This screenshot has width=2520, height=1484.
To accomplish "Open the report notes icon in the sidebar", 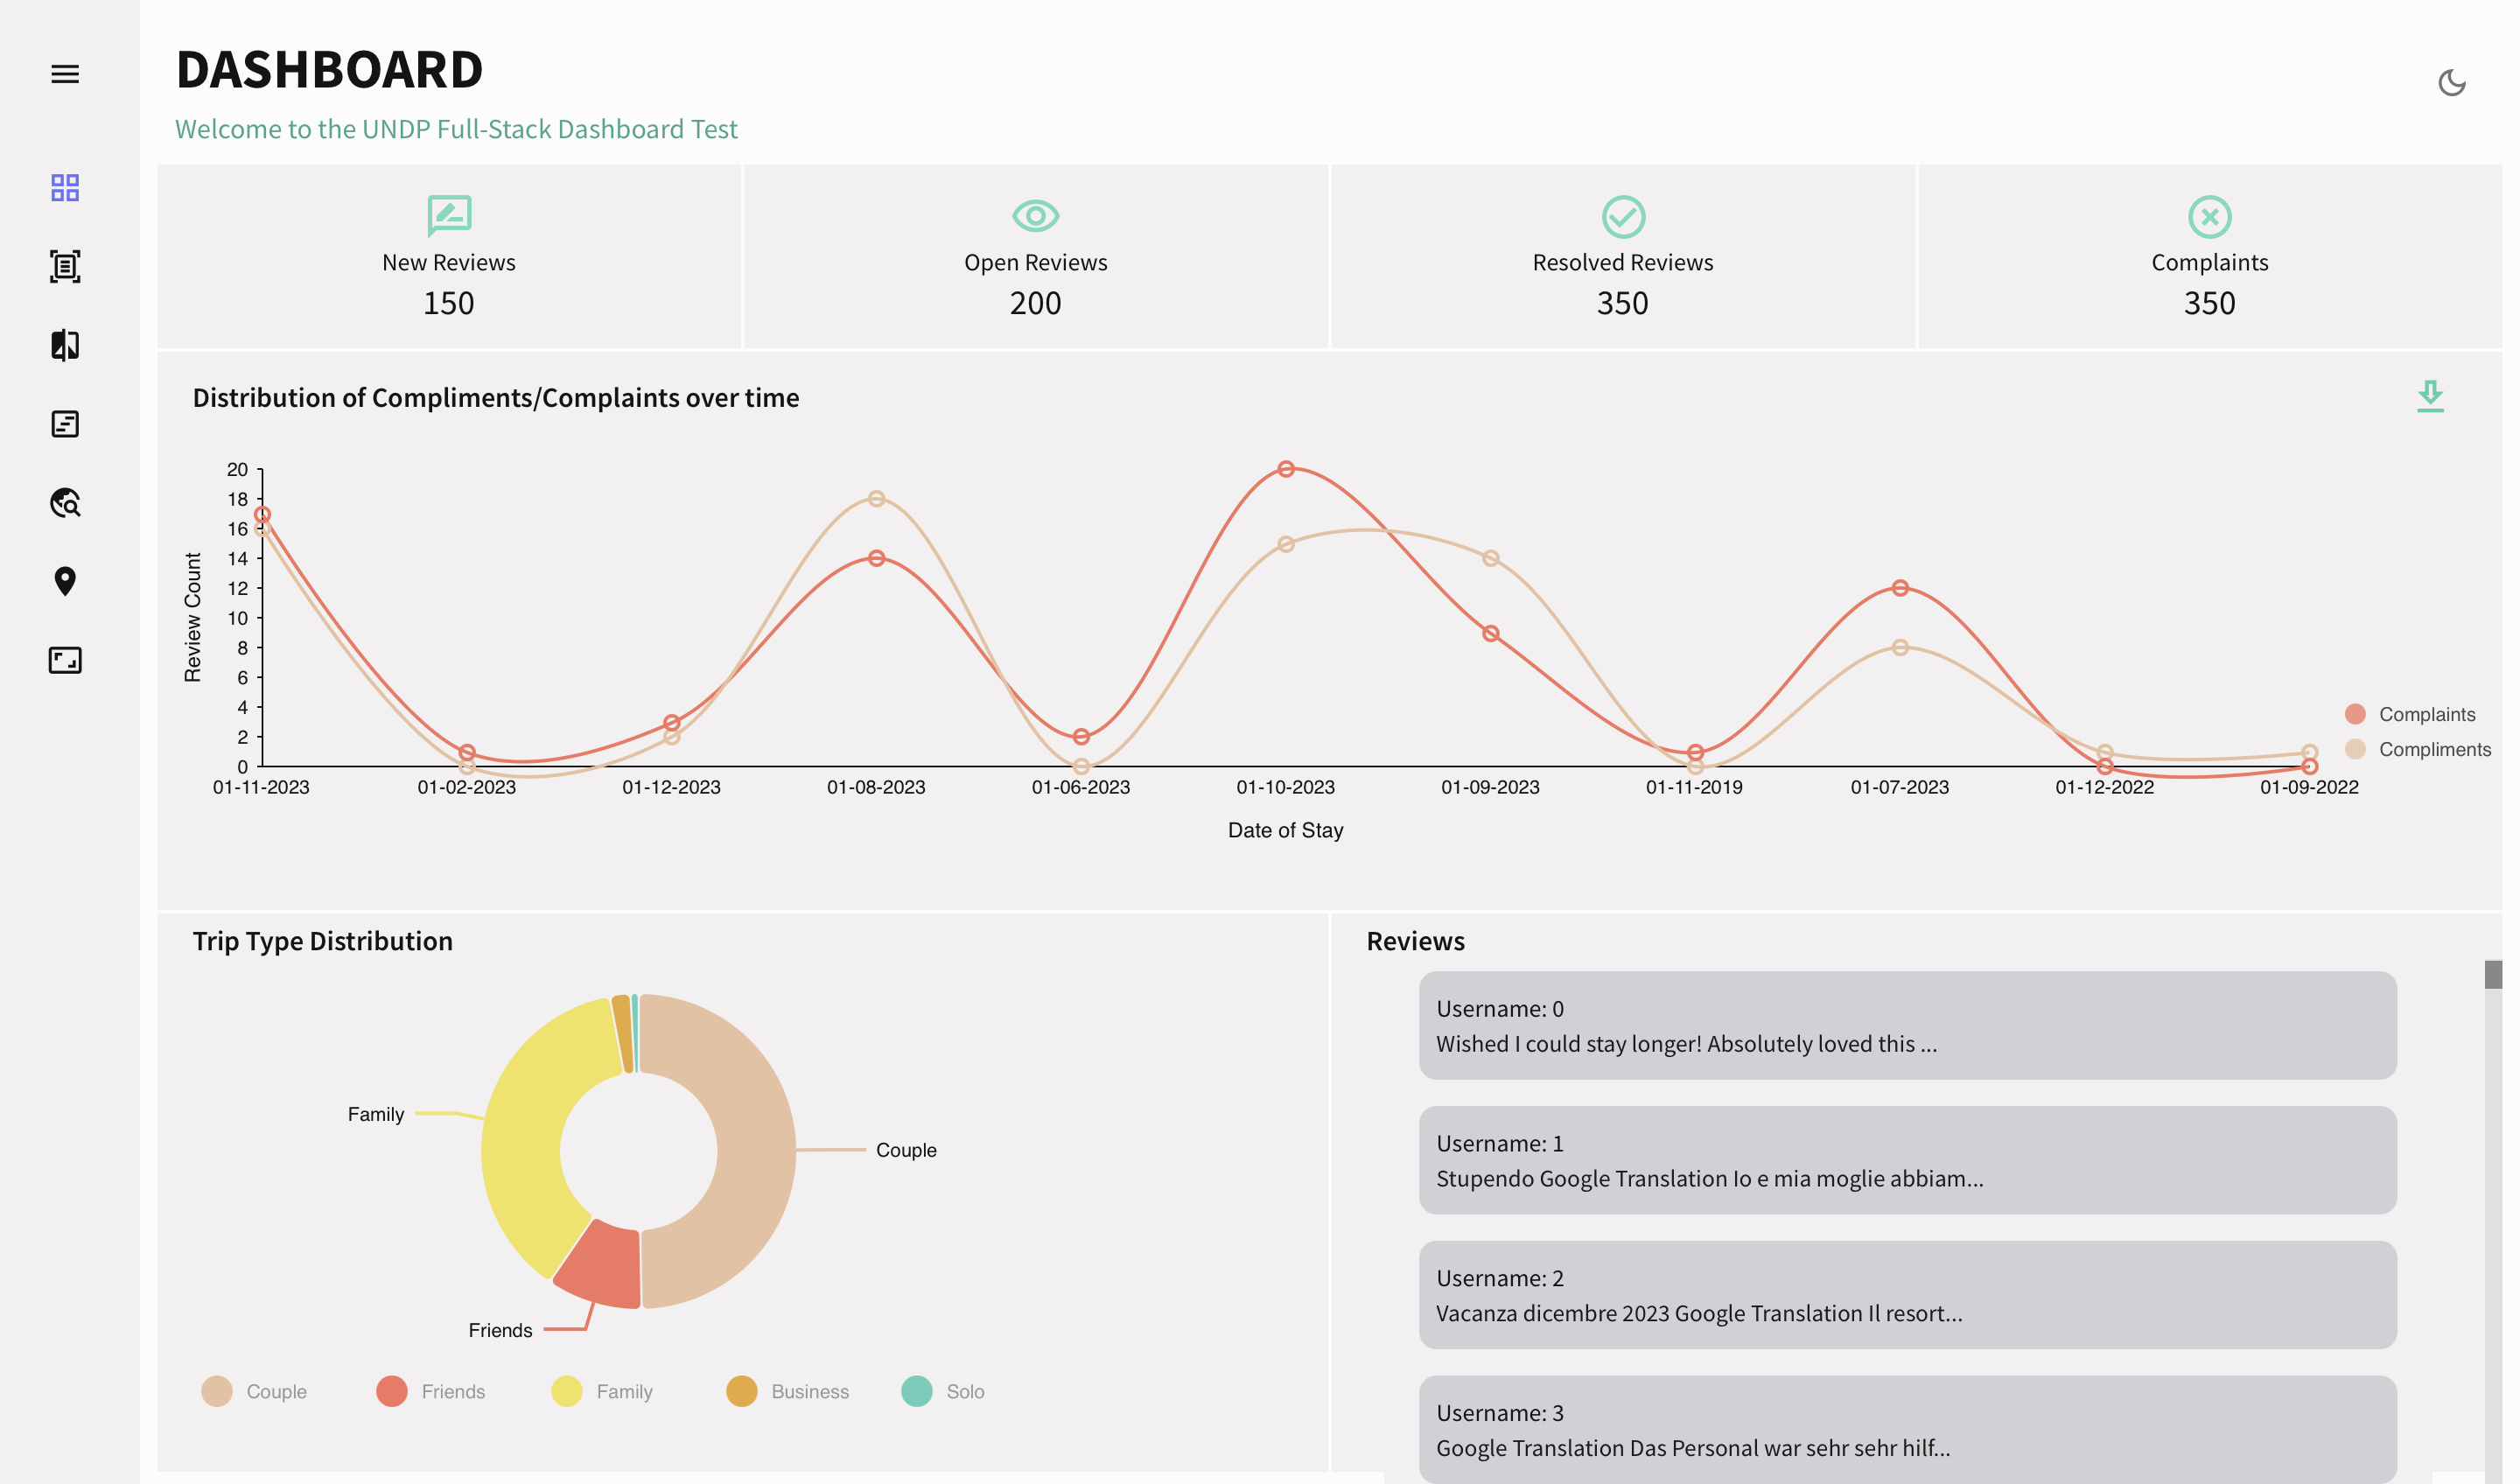I will click(x=64, y=424).
